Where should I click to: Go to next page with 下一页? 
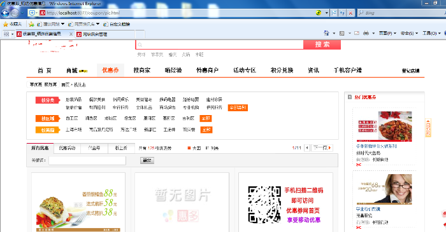(x=322, y=147)
